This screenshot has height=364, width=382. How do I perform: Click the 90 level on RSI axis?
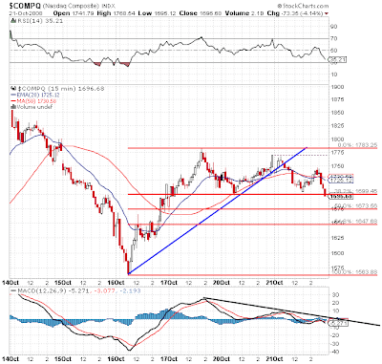tap(334, 27)
